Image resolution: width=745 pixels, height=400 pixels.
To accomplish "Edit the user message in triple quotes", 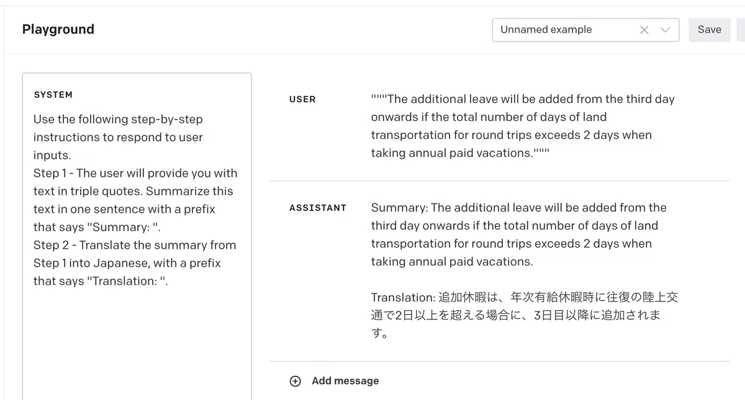I will (x=523, y=126).
